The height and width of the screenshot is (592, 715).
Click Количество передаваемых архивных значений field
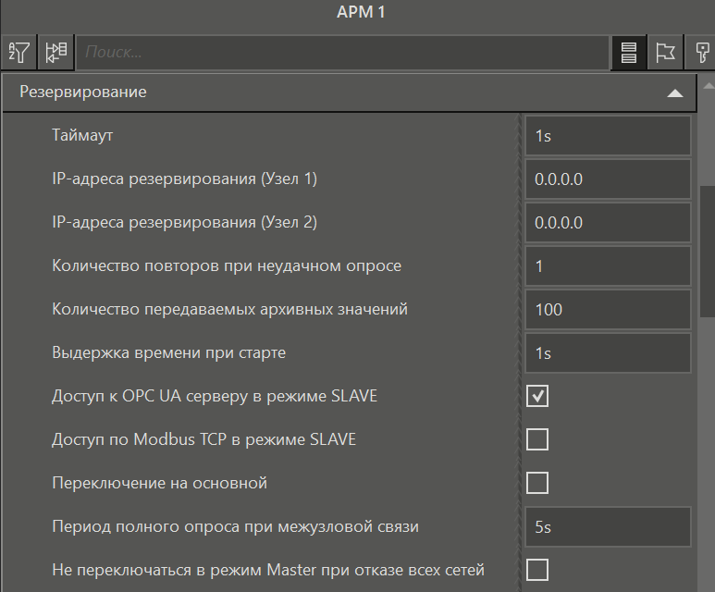point(607,310)
